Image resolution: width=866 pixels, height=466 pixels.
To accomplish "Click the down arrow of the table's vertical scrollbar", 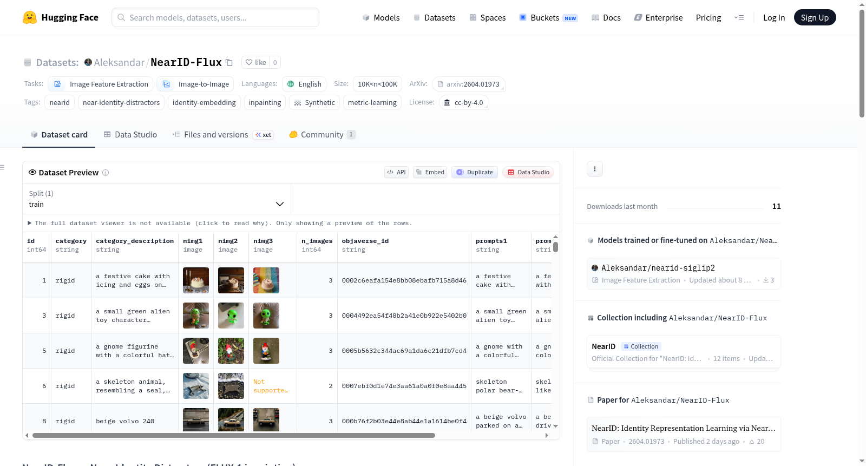I will pyautogui.click(x=555, y=426).
